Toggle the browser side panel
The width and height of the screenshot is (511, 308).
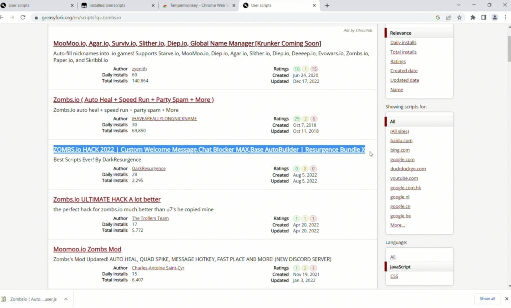483,17
